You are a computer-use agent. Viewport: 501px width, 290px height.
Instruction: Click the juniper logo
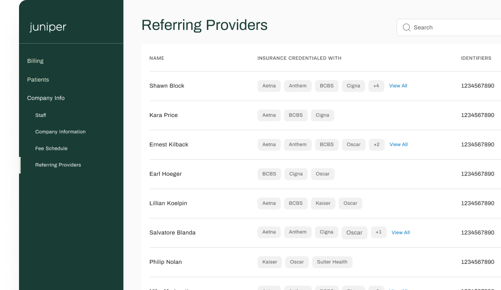[48, 27]
